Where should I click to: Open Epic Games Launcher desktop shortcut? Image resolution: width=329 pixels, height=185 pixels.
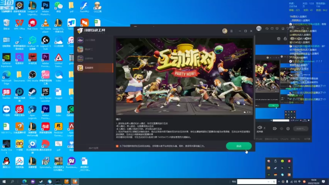[45, 95]
